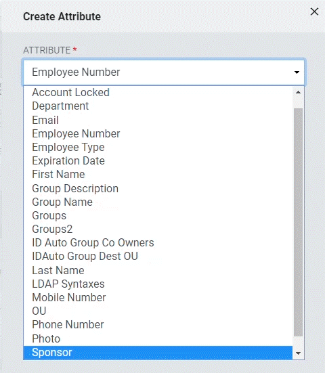The height and width of the screenshot is (373, 325).
Task: Select IDAuto Group Dest OU option
Action: (158, 257)
